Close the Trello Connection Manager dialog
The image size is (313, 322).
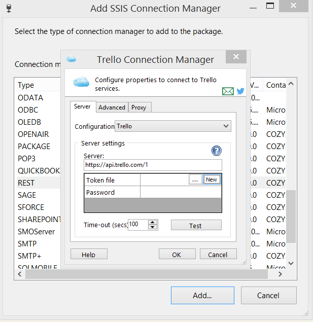click(x=236, y=57)
